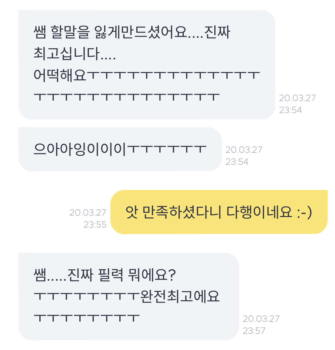This screenshot has width=335, height=350.
Task: Click the 23:54 time beside "으아아잉이이이" message
Action: click(x=237, y=162)
